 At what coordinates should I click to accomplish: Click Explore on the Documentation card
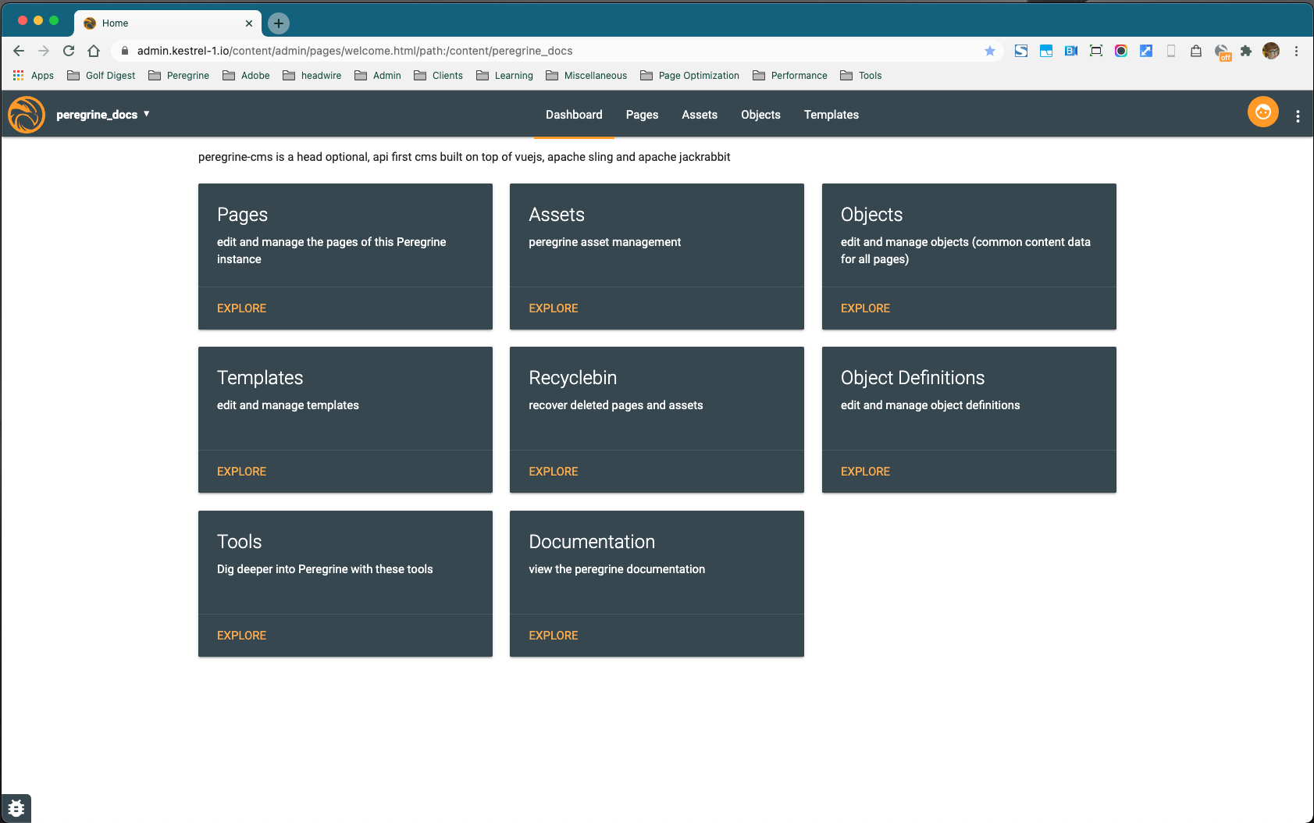pos(553,636)
